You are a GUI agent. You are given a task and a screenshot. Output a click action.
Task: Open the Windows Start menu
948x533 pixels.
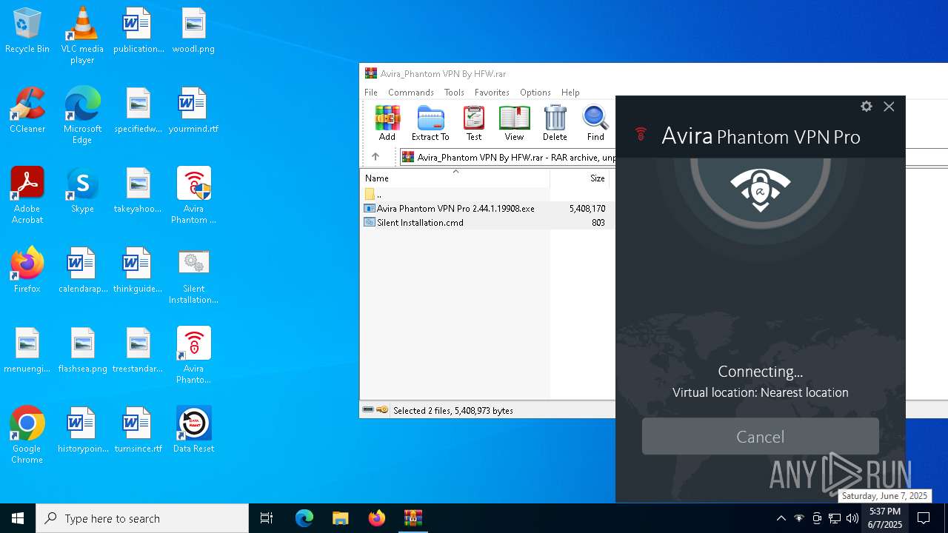click(x=18, y=518)
